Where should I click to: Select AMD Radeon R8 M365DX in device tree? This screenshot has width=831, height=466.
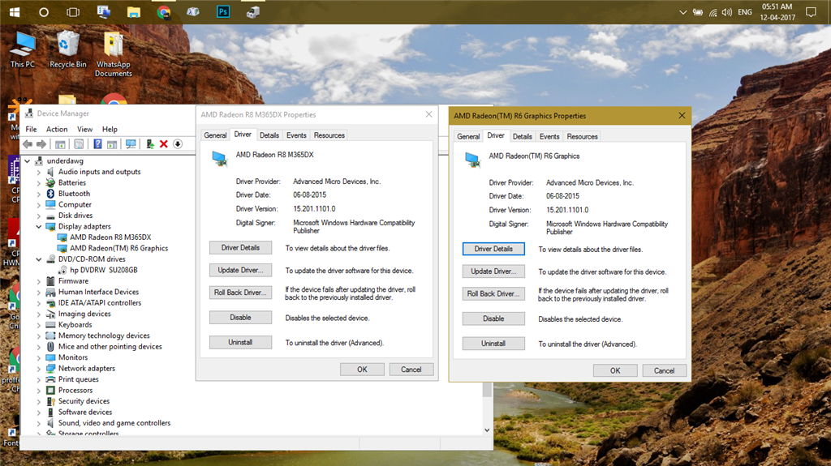[x=110, y=237]
